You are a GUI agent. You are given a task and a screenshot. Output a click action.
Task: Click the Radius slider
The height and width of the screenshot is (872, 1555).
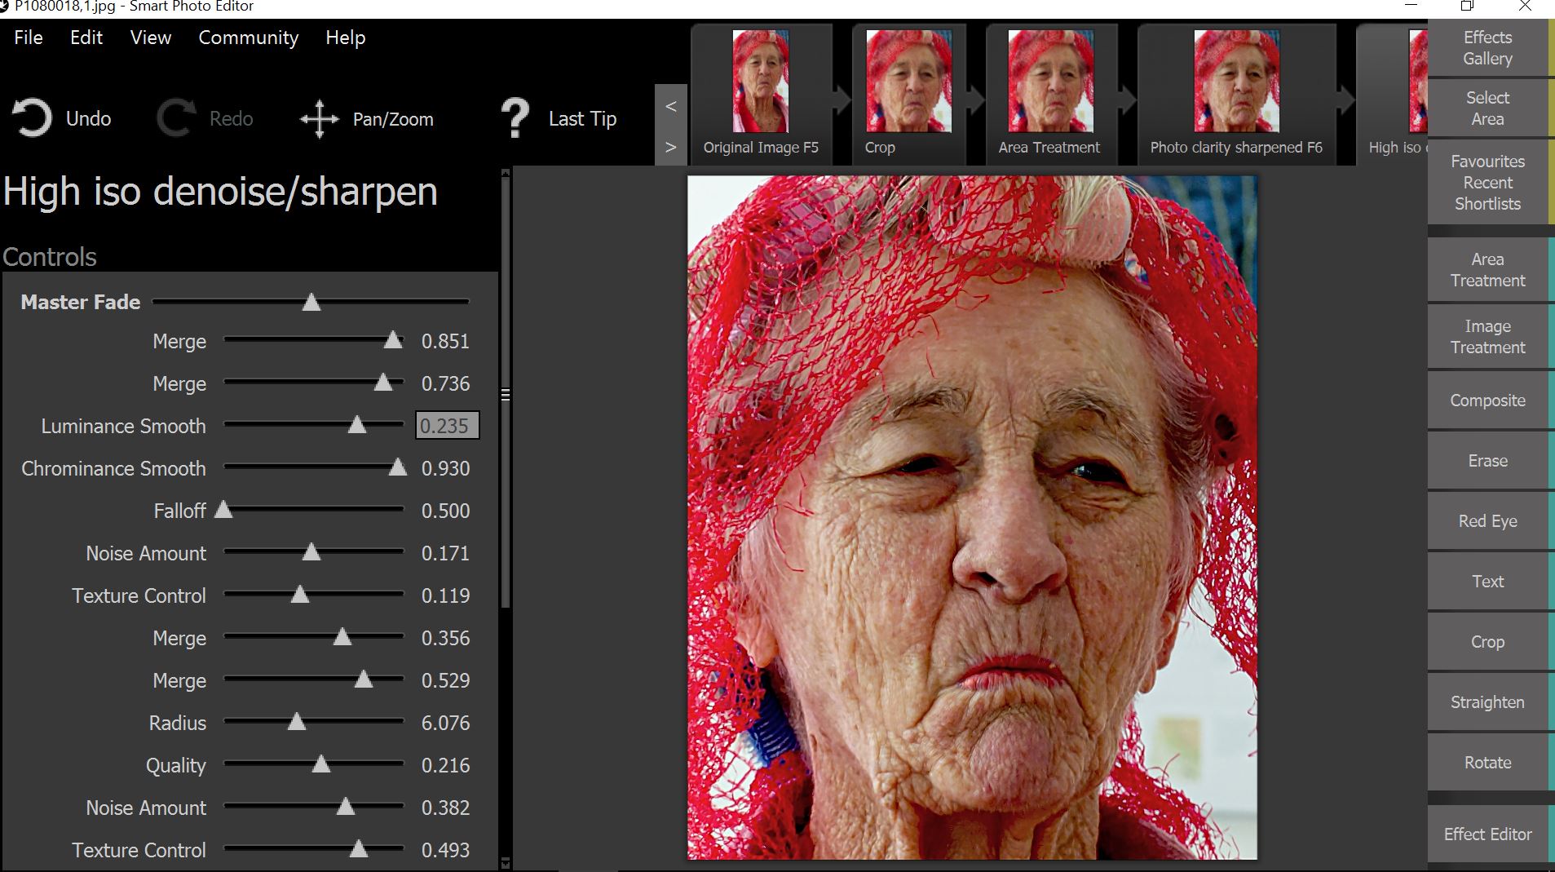coord(314,723)
